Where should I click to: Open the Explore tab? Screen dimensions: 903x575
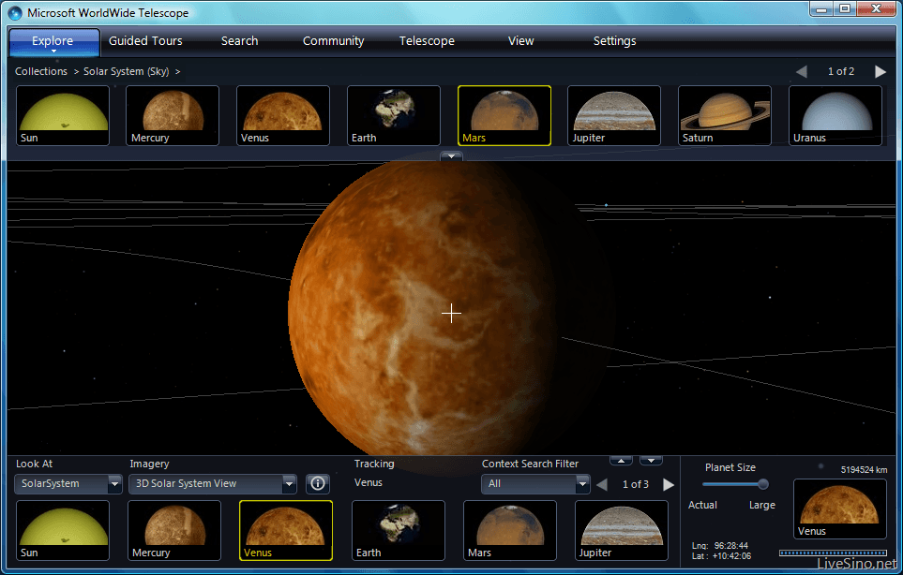point(53,41)
